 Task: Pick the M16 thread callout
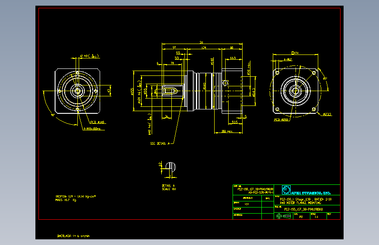tap(156, 91)
